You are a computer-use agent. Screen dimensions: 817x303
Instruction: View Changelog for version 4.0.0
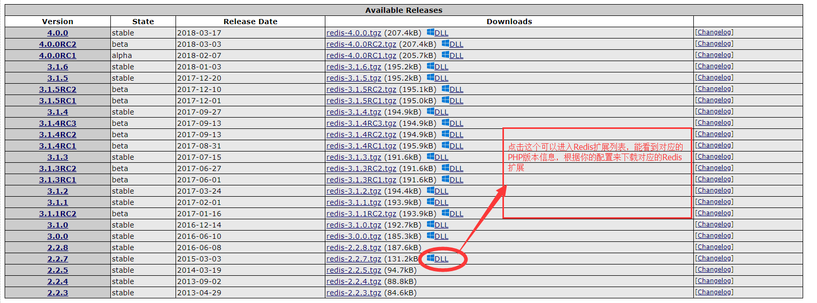(x=714, y=32)
